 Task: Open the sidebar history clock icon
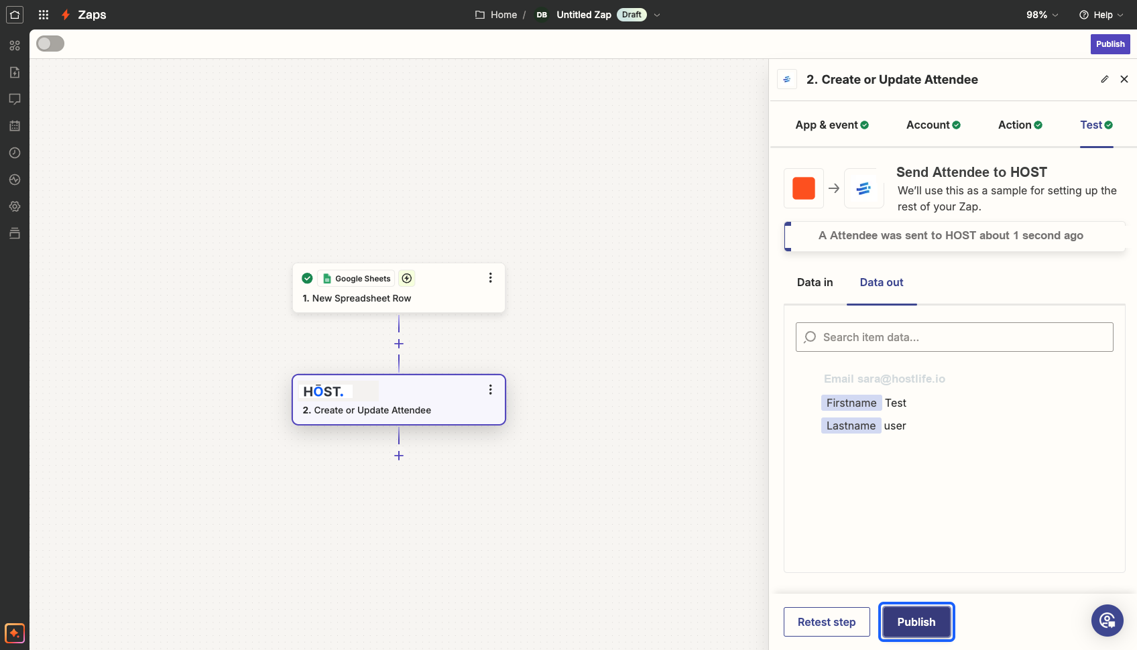pos(15,153)
